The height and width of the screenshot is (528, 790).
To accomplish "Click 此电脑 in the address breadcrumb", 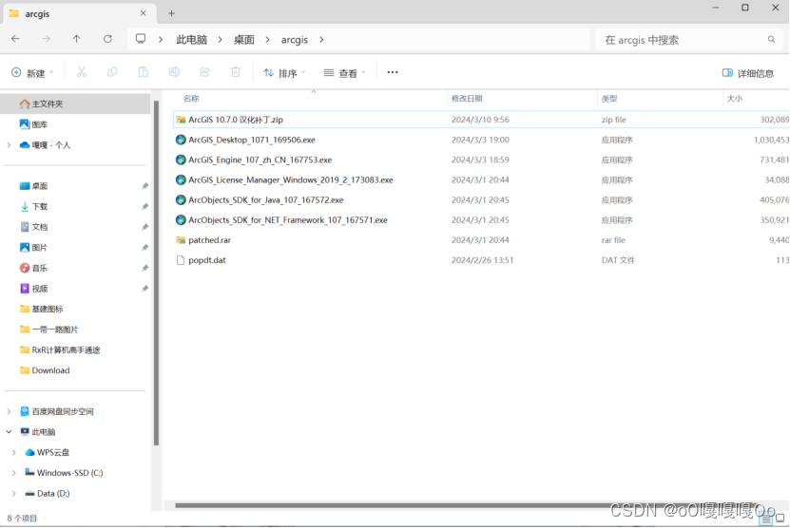I will 191,40.
